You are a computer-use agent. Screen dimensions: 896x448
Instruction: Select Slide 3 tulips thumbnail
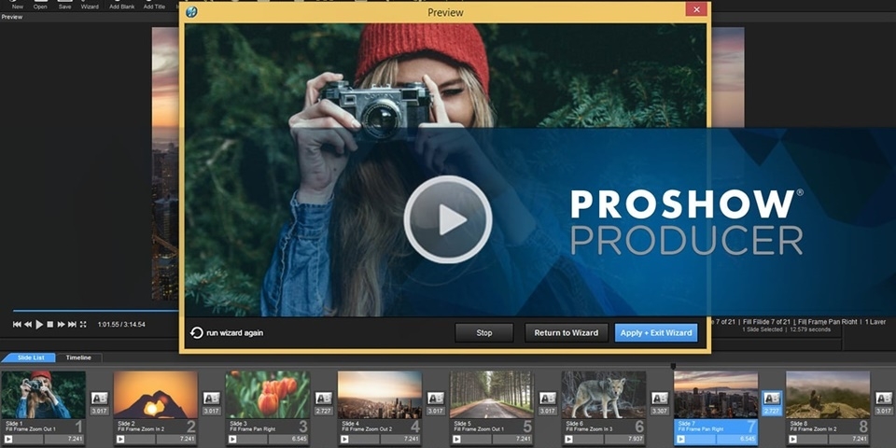pyautogui.click(x=268, y=395)
